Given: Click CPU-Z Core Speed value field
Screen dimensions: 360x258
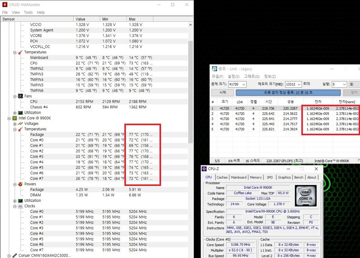Looking at the screenshot, I should 241,245.
